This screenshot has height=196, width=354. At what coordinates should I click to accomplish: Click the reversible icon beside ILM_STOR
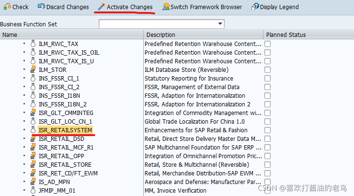click(33, 69)
